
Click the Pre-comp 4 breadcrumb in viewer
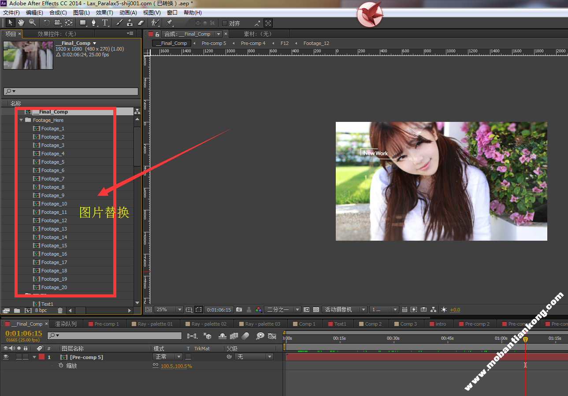pyautogui.click(x=253, y=43)
